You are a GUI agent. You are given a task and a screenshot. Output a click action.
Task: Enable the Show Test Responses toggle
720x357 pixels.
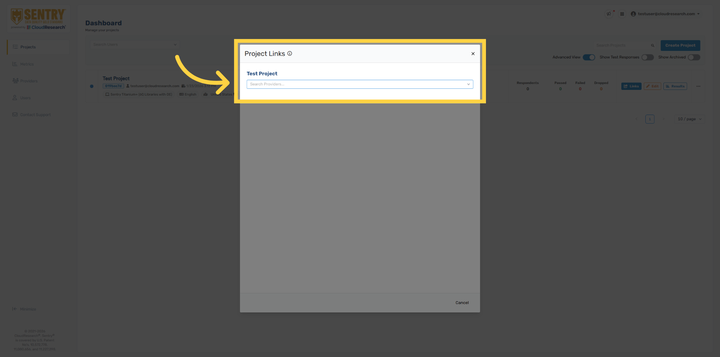(647, 57)
